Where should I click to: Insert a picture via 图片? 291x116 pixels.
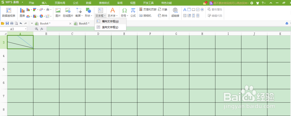pyautogui.click(x=58, y=13)
